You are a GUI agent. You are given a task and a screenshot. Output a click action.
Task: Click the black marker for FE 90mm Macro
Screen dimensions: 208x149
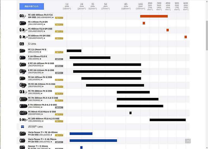(x=131, y=113)
